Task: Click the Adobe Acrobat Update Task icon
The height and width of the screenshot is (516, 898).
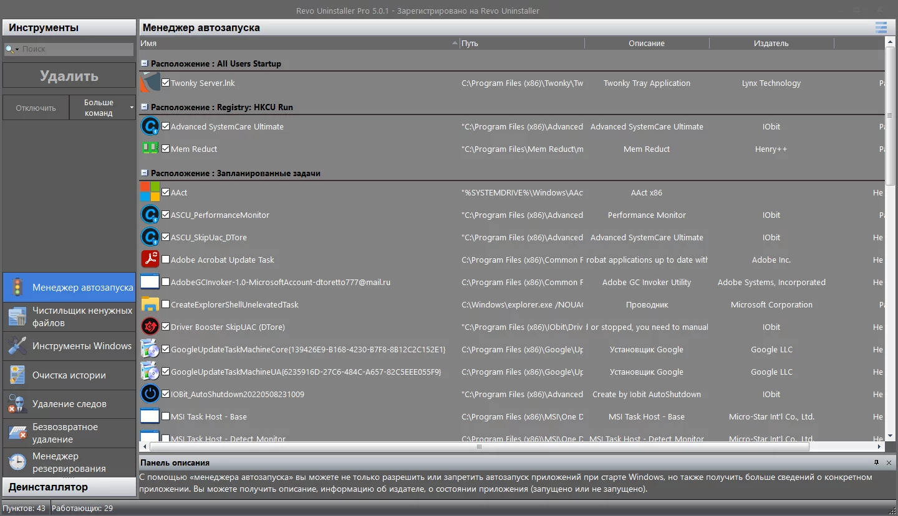Action: coord(150,260)
